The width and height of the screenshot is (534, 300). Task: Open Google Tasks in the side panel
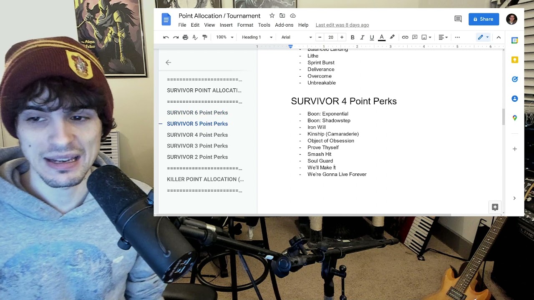pyautogui.click(x=514, y=79)
